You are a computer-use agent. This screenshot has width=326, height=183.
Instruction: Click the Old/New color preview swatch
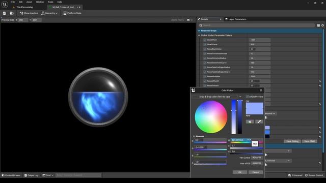255,108
